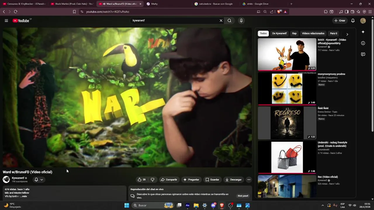Show hidden system tray icons chevron

point(323,205)
